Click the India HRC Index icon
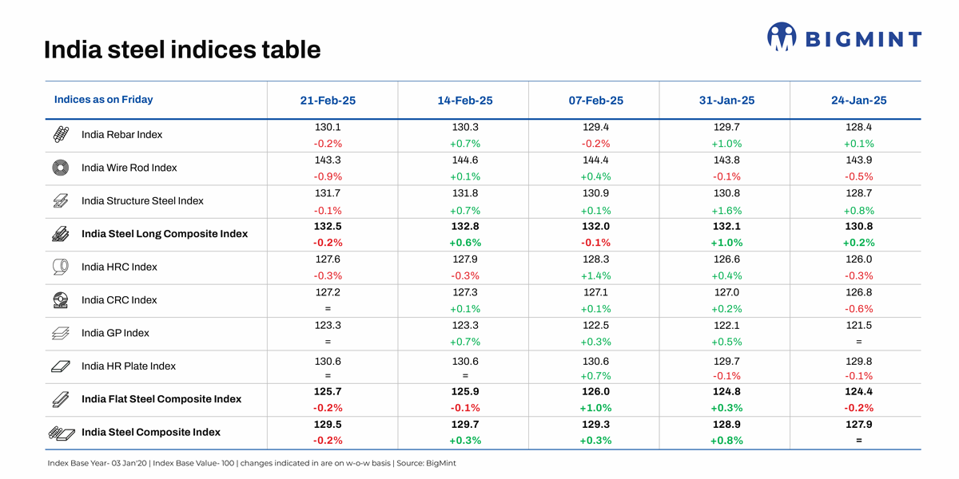Screen dimensions: 959x479 [61, 267]
